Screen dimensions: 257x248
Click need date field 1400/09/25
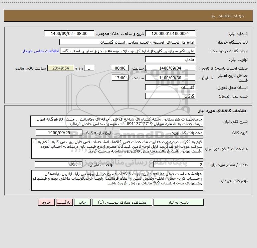pyautogui.click(x=59, y=133)
